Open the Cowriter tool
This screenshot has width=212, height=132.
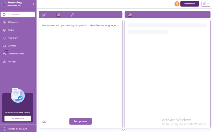tap(12, 46)
